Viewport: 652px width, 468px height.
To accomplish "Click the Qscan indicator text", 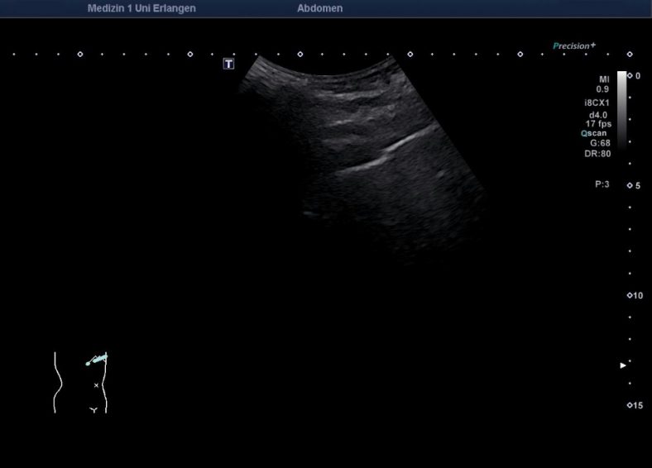I will pos(595,132).
